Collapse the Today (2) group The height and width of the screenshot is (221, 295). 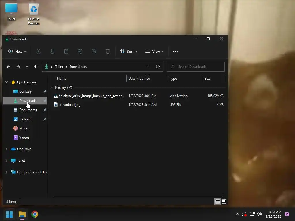52,87
